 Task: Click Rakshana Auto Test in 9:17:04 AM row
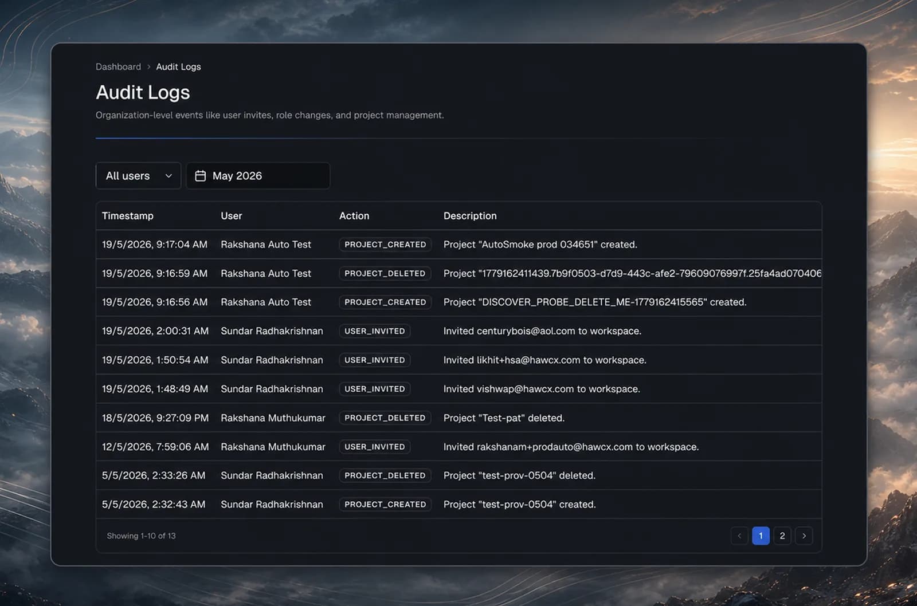[x=266, y=245]
